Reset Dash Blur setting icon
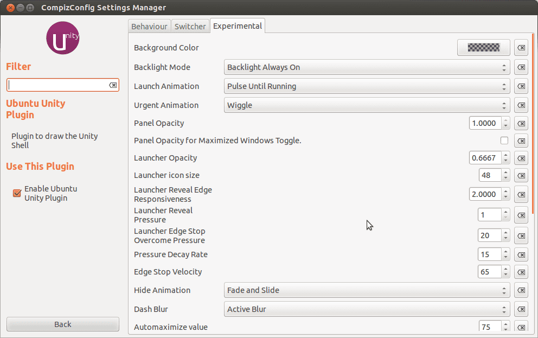This screenshot has width=538, height=338. pyautogui.click(x=521, y=309)
